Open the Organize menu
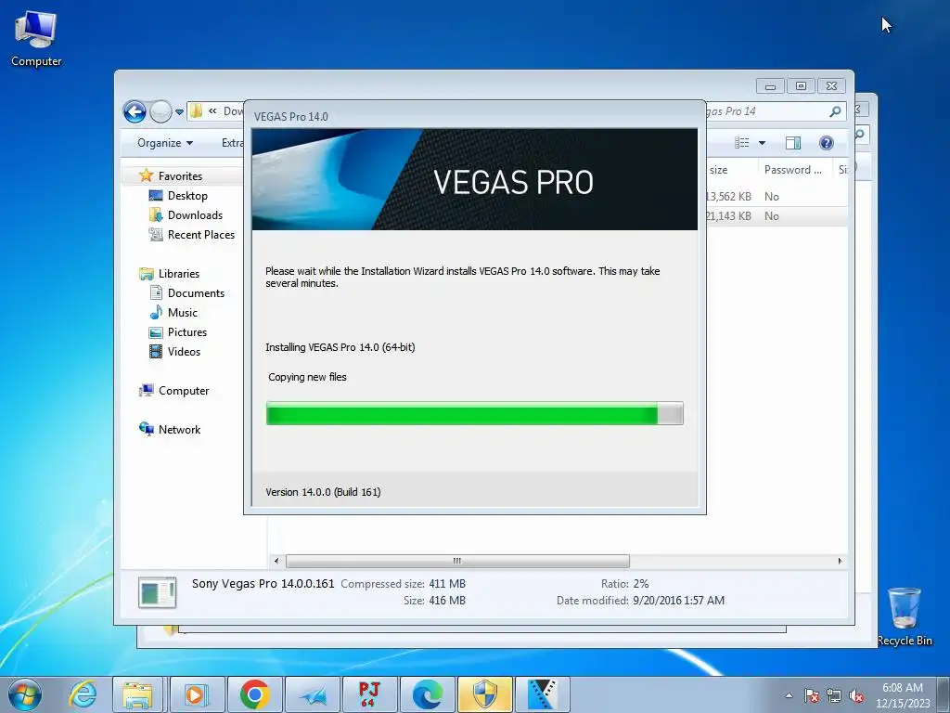950x713 pixels. (165, 143)
